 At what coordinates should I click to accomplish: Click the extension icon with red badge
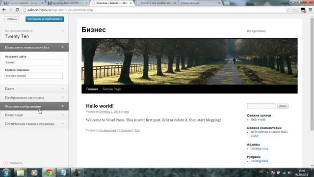303,10
